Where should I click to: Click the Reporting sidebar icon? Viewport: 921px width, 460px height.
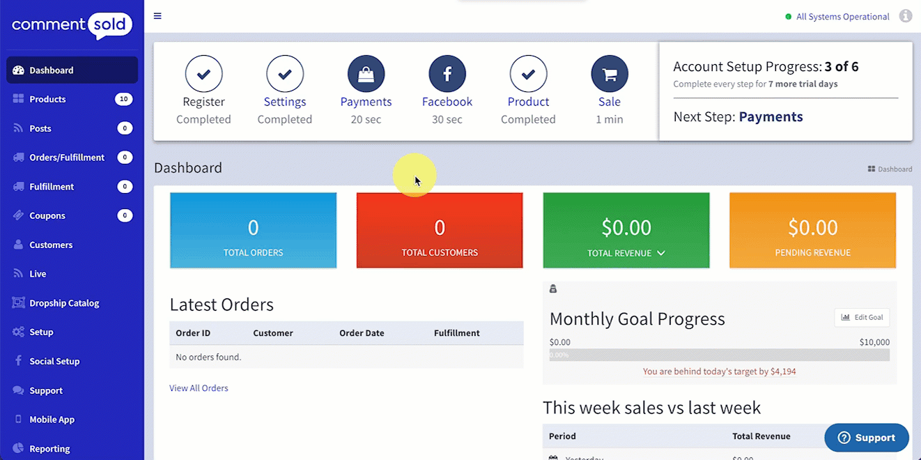click(x=18, y=448)
